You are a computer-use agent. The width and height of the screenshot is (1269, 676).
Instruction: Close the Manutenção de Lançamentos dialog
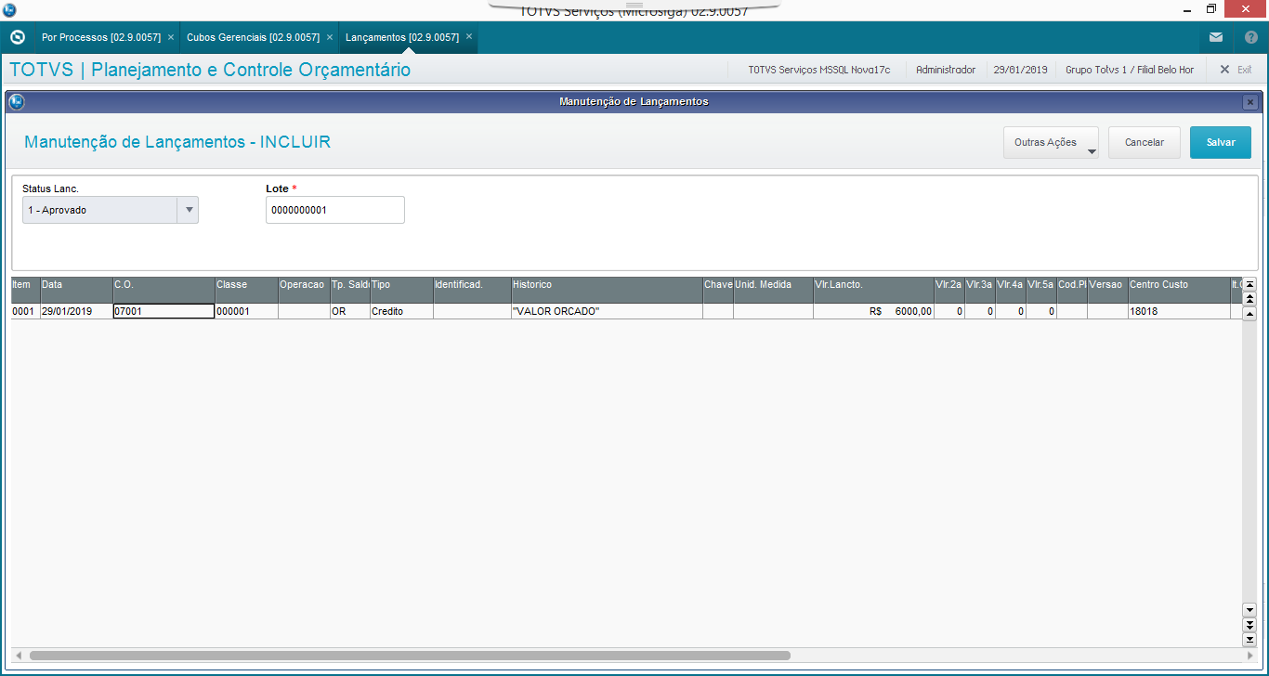[x=1250, y=102]
